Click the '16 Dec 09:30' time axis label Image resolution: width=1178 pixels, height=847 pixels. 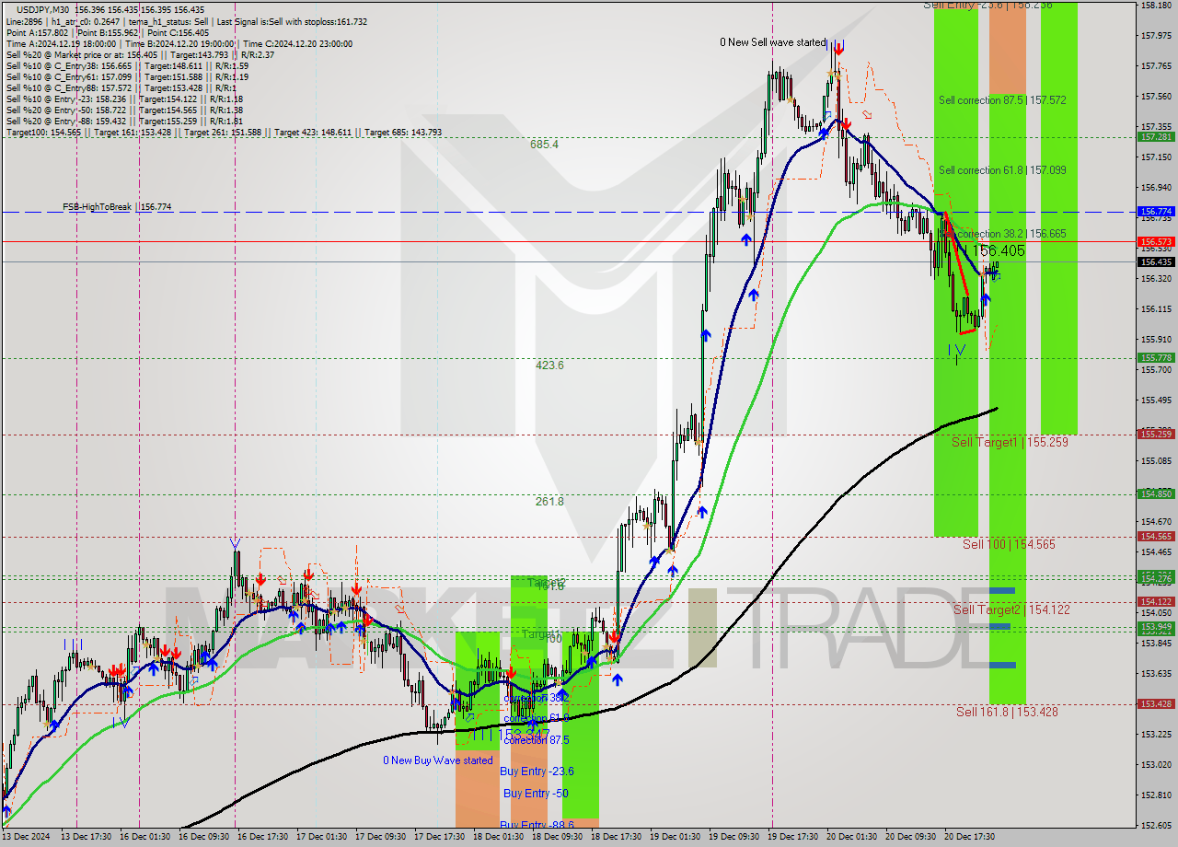pos(204,837)
